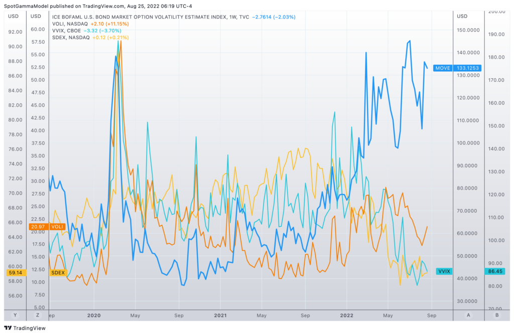The height and width of the screenshot is (335, 514).
Task: Click the 190.00 far-right axis value
Action: pos(496,34)
